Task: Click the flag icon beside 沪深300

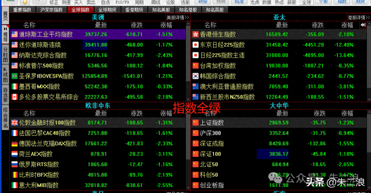Action: [x=196, y=133]
